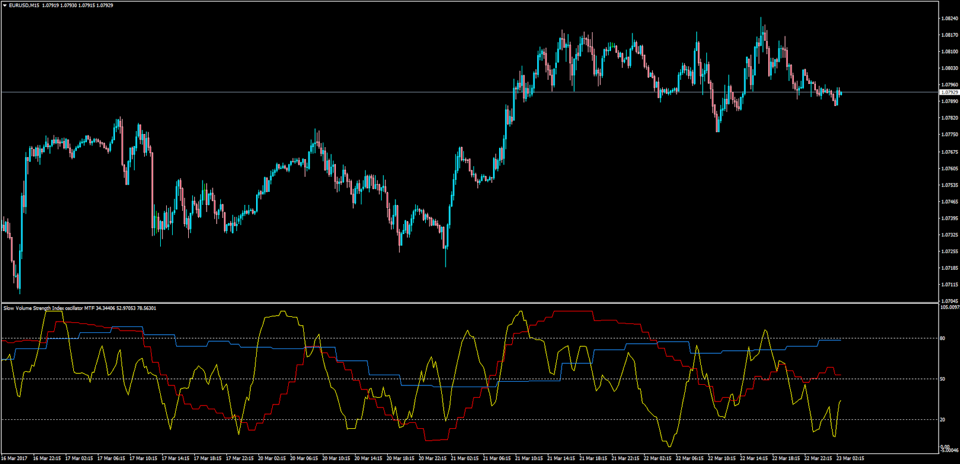Click the 17 Mar 18:15 time label
The width and height of the screenshot is (960, 464).
pos(207,459)
